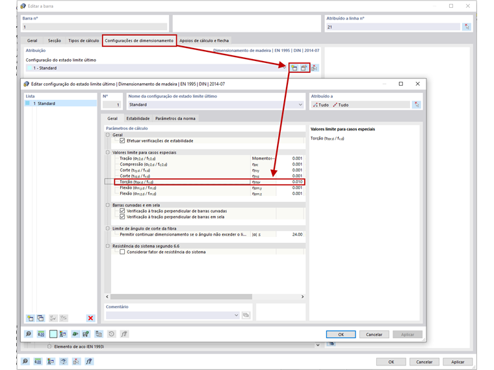Select Configurações de dimensionamento tab
This screenshot has width=494, height=370.
coord(139,41)
